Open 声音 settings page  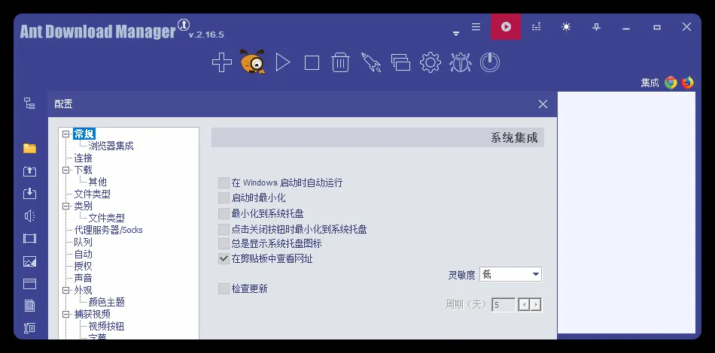pos(83,278)
